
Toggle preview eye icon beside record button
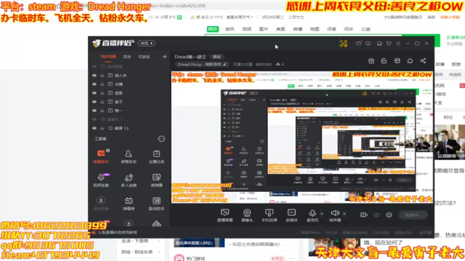377,215
